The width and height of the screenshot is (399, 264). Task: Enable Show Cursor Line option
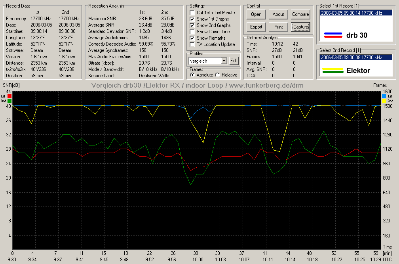192,32
